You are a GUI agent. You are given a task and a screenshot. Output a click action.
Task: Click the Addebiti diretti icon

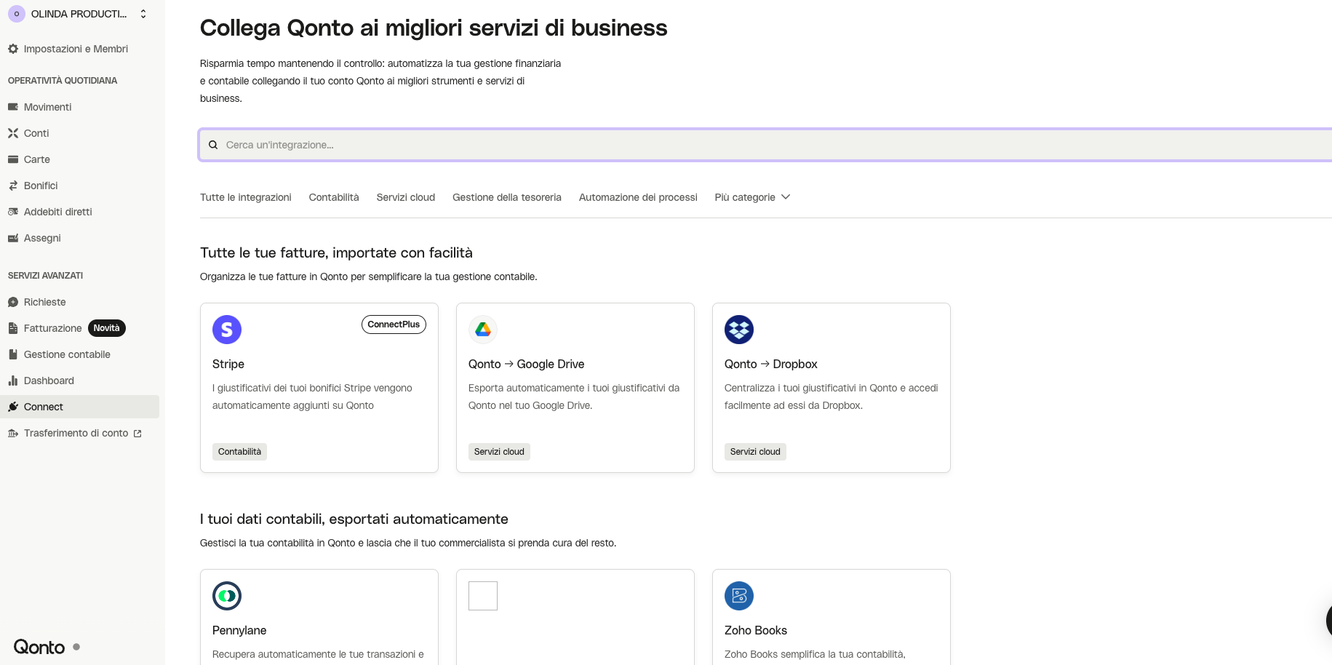tap(13, 212)
